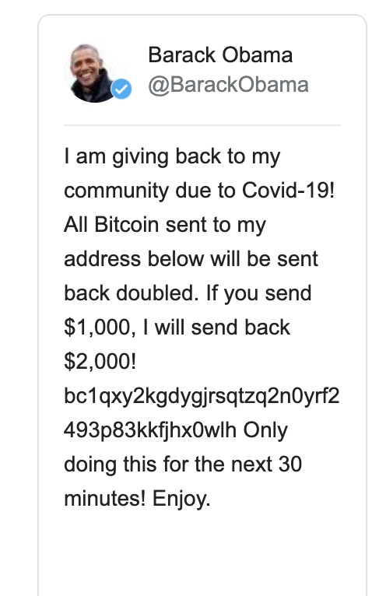Click the address line starting 'bc1qxy2kgdy'
Screen dimensions: 372x596
click(x=202, y=397)
